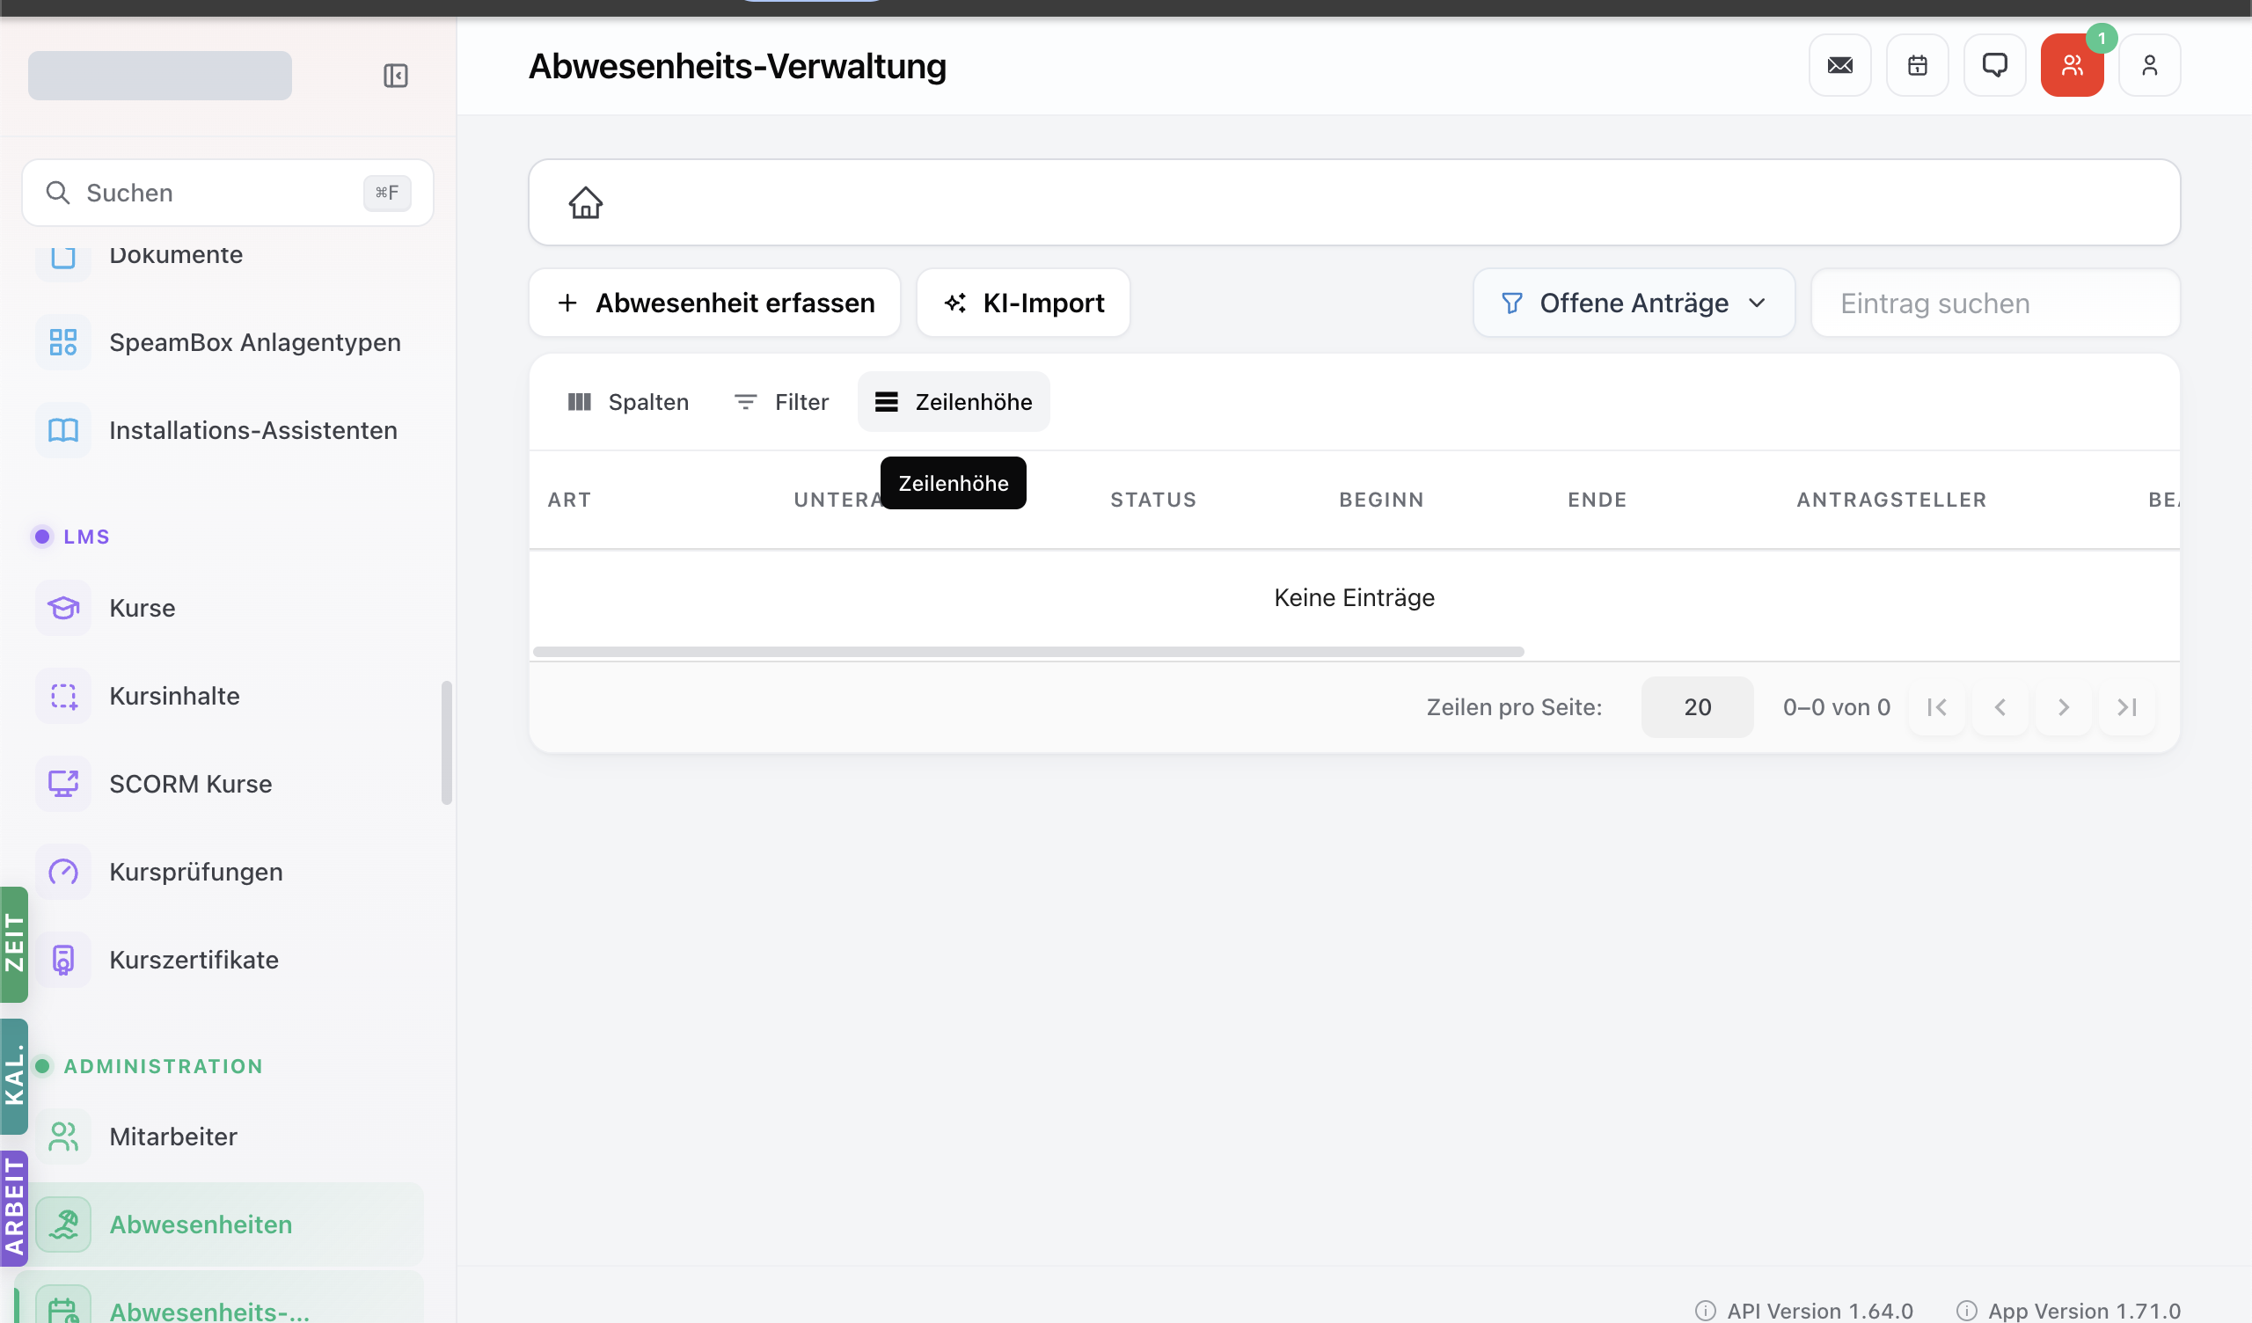This screenshot has width=2252, height=1323.
Task: Sort by BEGINN column header
Action: pos(1382,500)
